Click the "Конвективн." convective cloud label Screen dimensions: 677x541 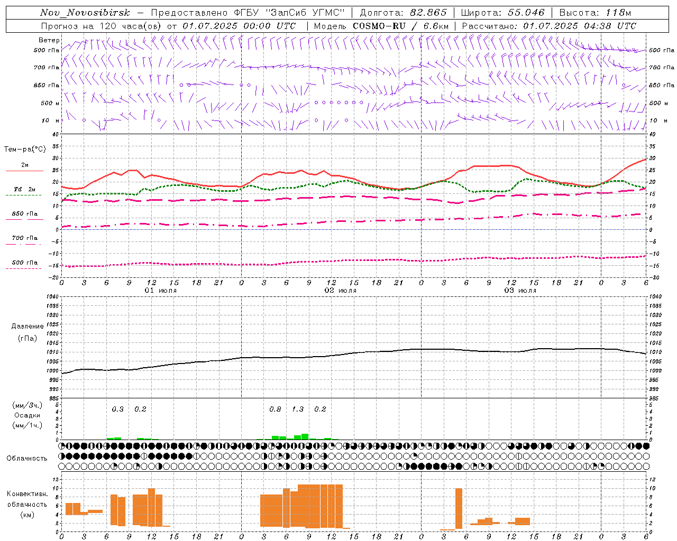click(27, 494)
